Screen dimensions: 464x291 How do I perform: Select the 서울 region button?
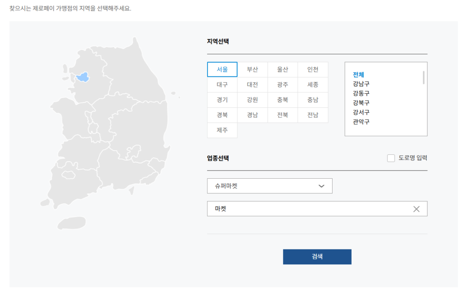[x=222, y=69]
